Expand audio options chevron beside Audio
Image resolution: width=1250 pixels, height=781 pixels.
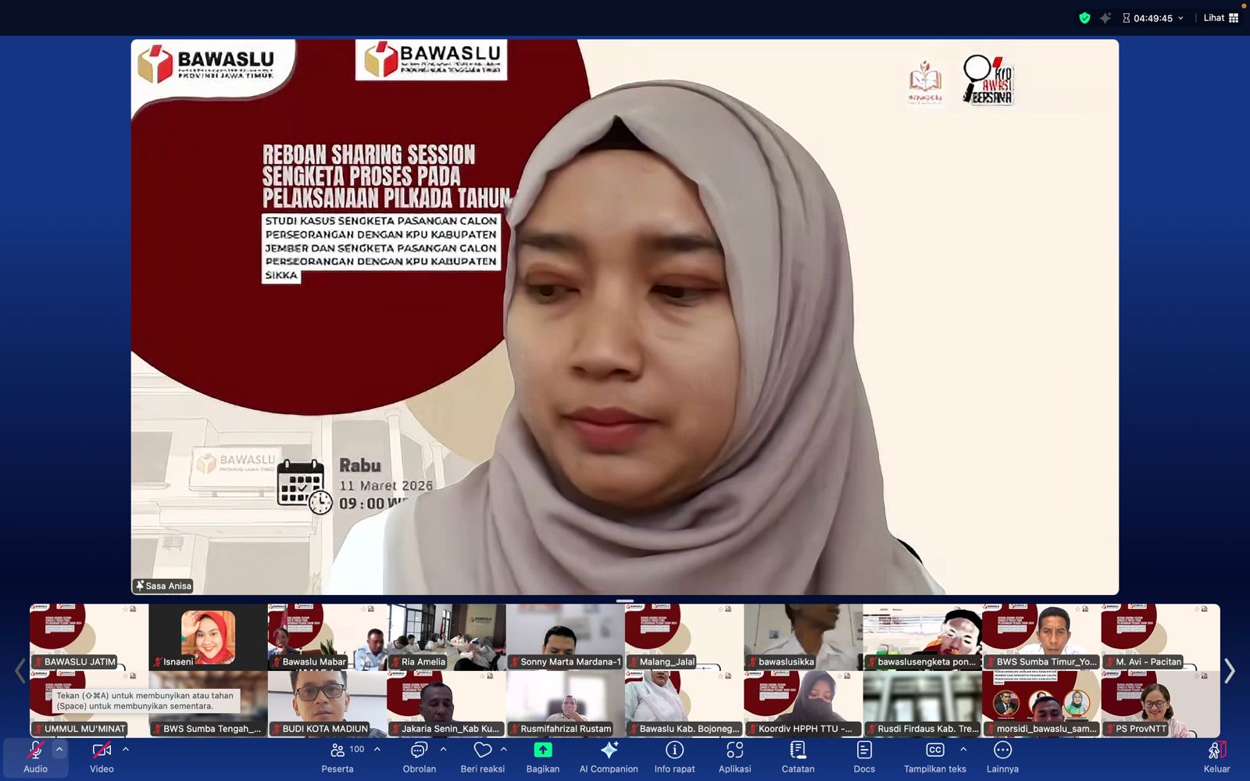pyautogui.click(x=59, y=749)
